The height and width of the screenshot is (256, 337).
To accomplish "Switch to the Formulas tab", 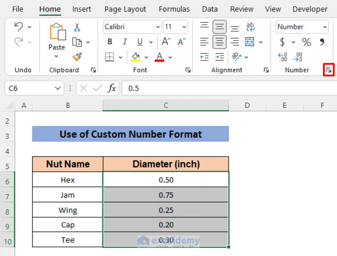I will click(x=174, y=9).
